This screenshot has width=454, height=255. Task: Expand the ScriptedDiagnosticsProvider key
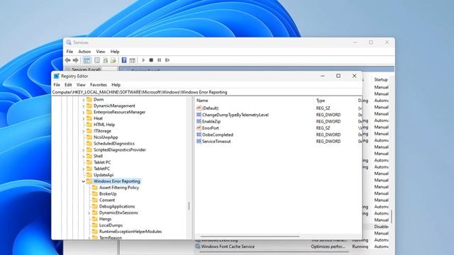point(84,149)
